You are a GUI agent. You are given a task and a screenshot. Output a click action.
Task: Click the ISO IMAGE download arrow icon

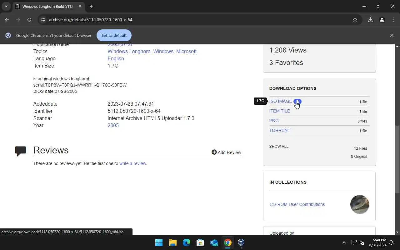pyautogui.click(x=297, y=102)
